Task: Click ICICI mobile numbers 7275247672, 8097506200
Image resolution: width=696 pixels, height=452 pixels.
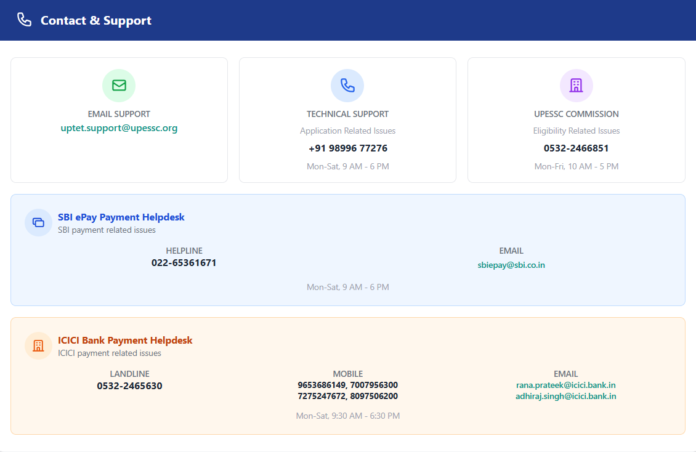Action: coord(347,396)
